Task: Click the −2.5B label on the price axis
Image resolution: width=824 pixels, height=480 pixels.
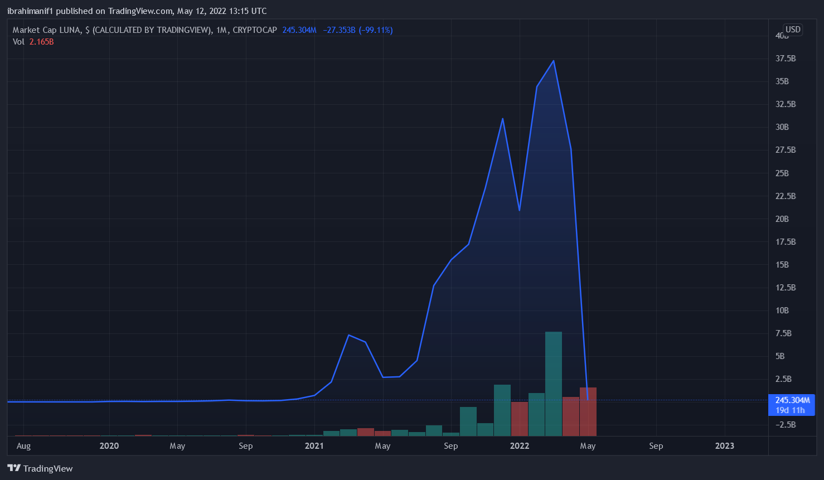Action: tap(785, 425)
